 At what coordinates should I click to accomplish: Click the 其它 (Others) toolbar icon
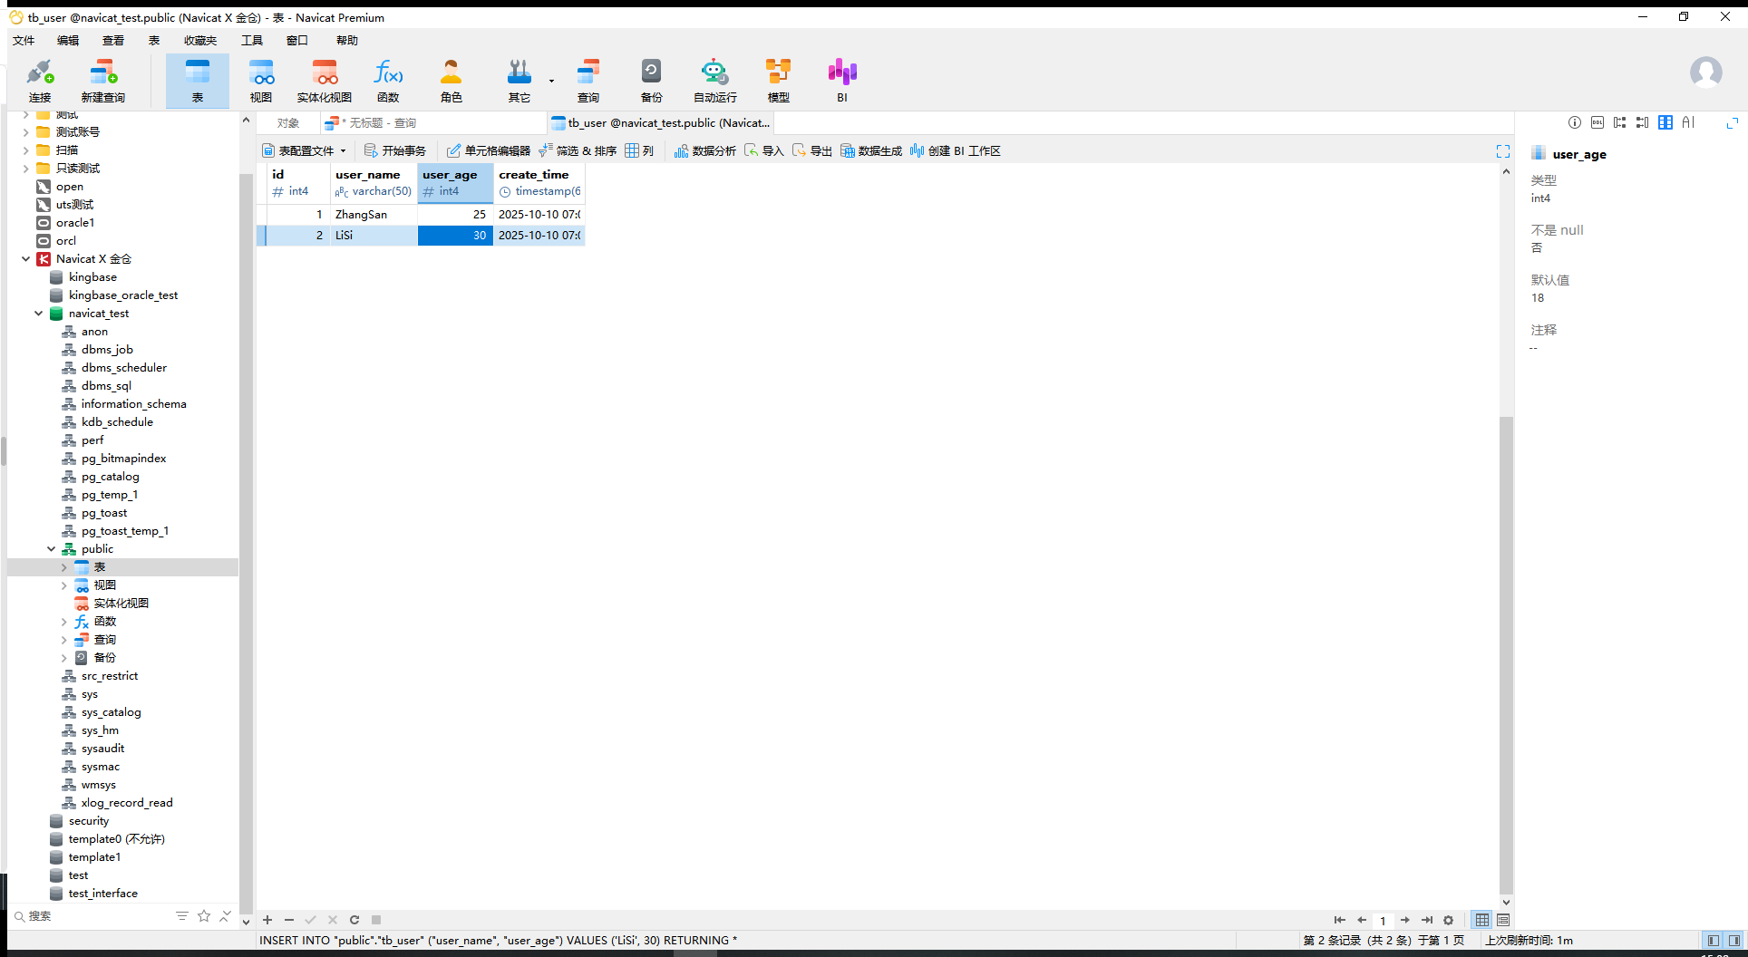[x=520, y=81]
